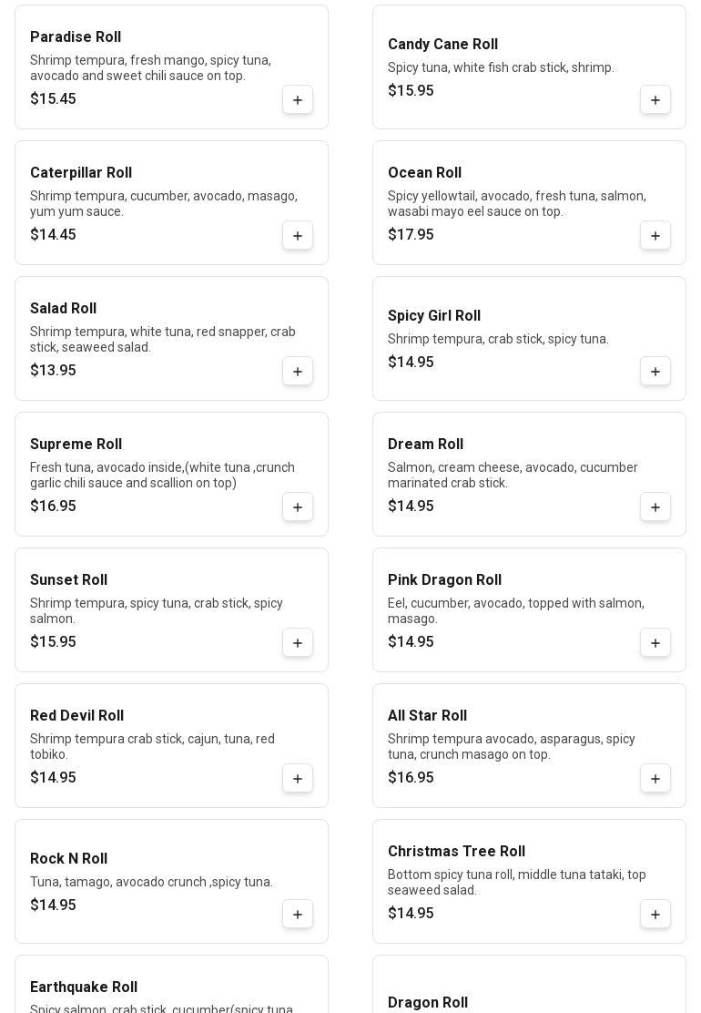
Task: Add Paradise Roll with the plus icon
Action: (x=298, y=99)
